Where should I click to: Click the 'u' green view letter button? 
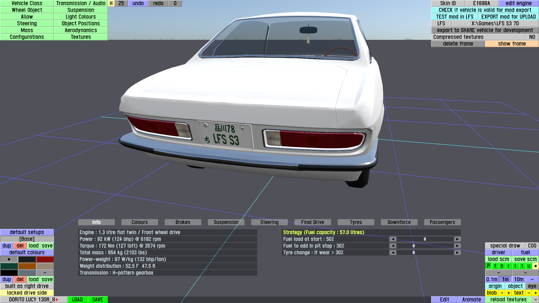[x=529, y=266]
